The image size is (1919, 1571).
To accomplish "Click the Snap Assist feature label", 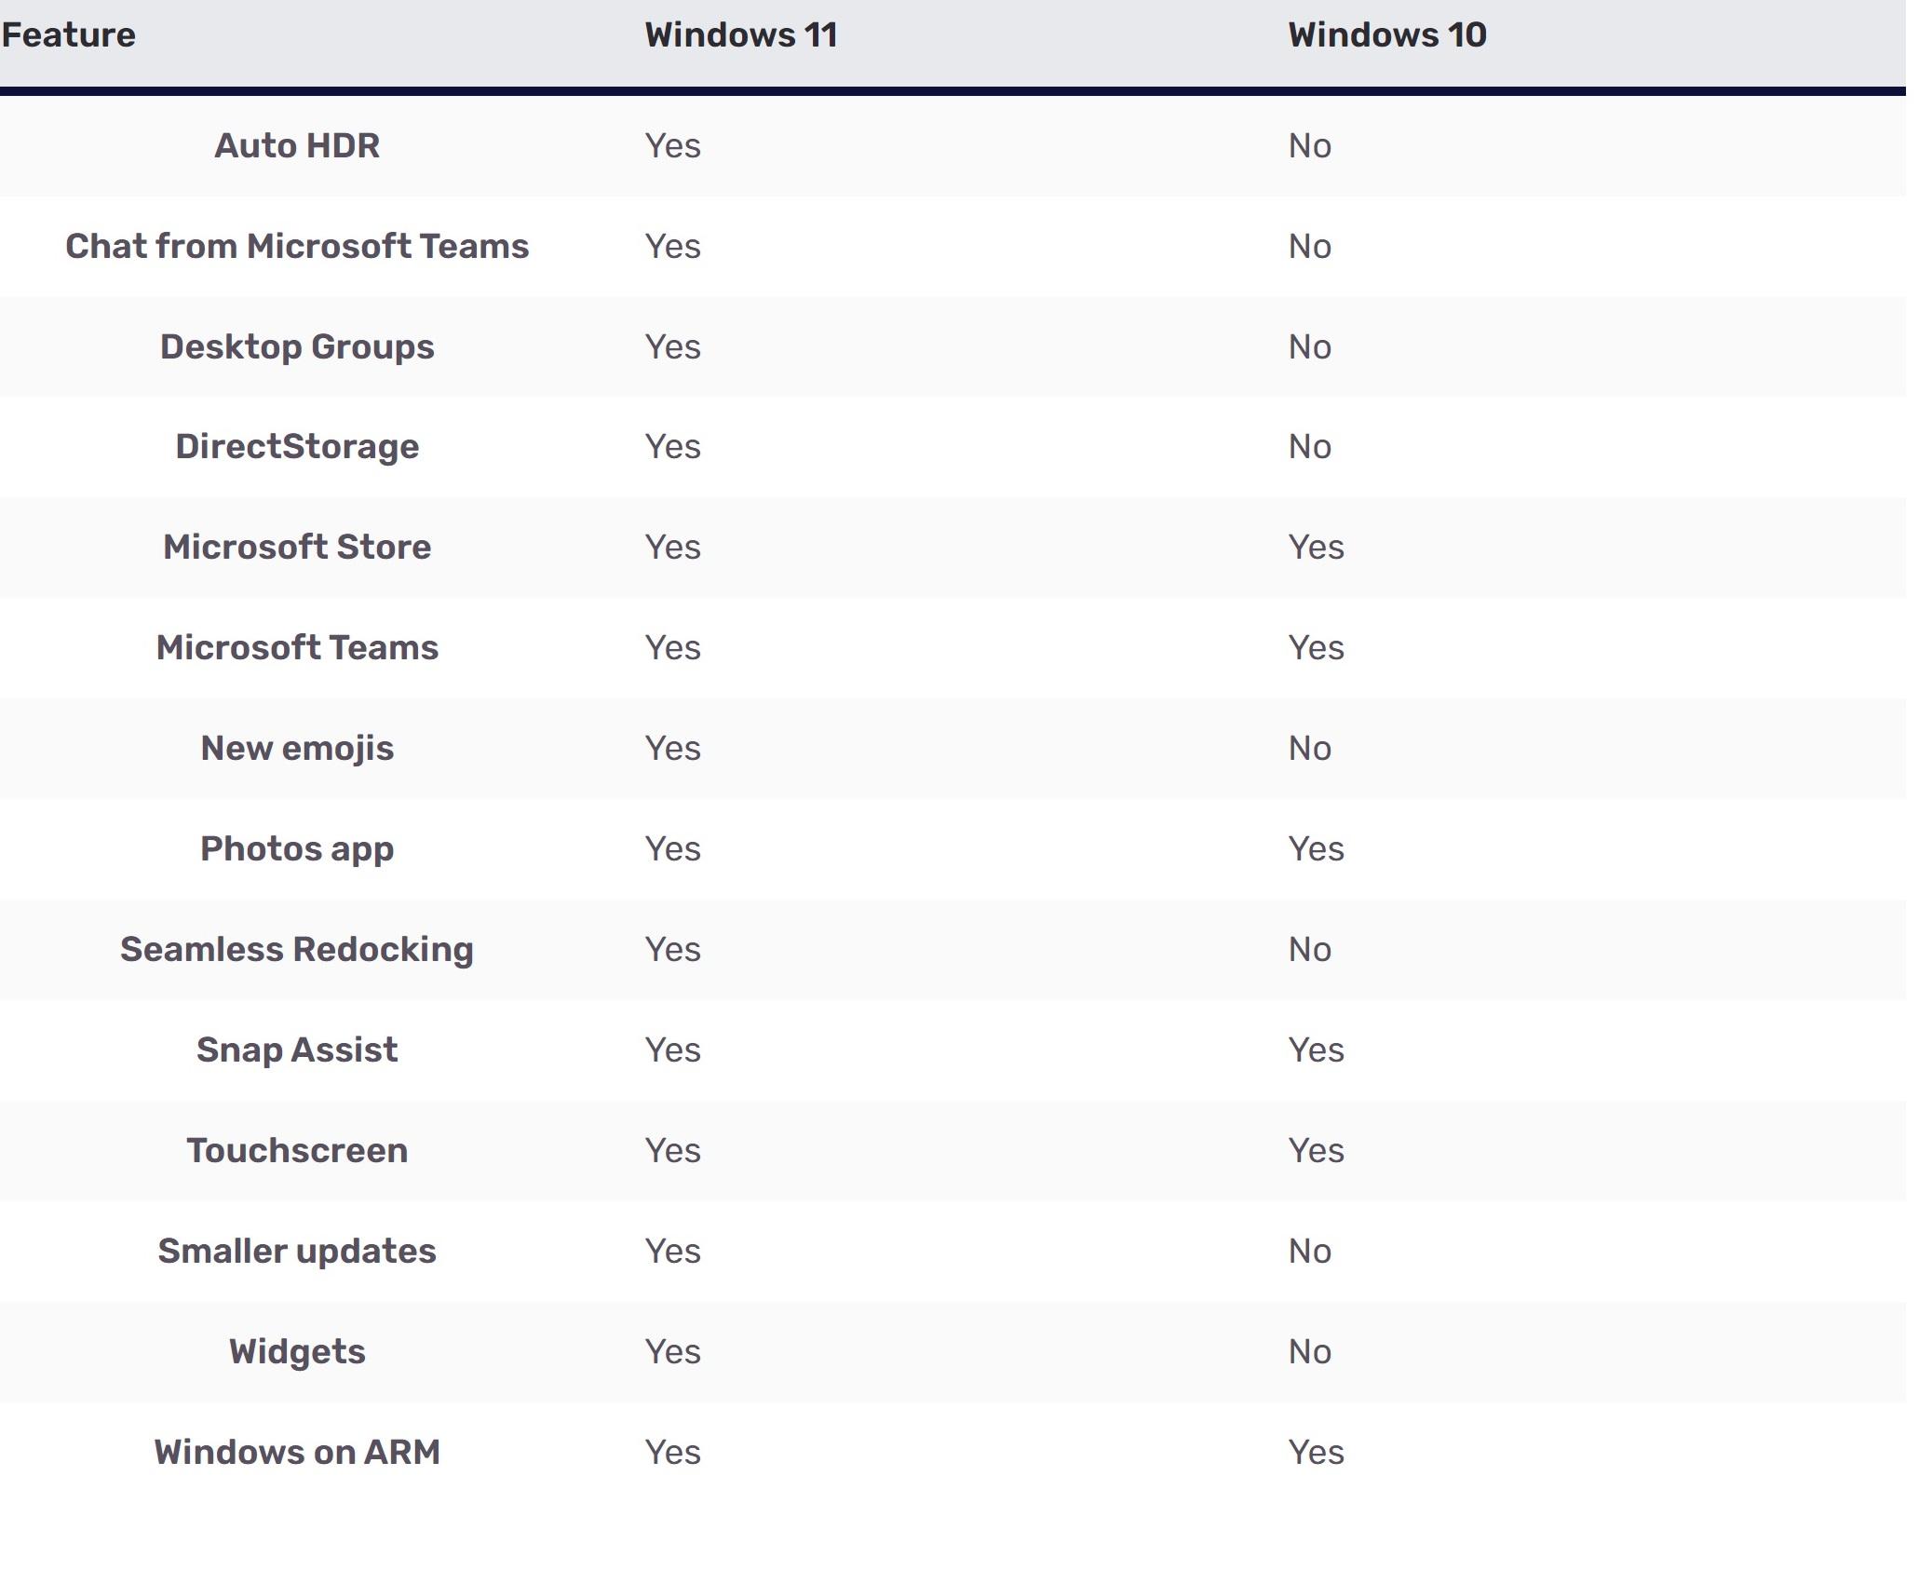I will point(297,1050).
